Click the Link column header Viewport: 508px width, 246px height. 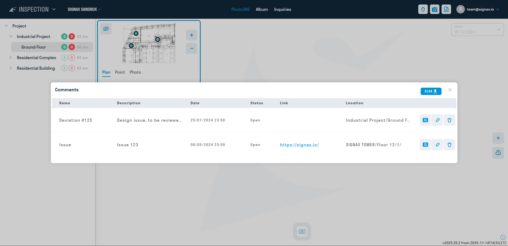click(x=284, y=103)
